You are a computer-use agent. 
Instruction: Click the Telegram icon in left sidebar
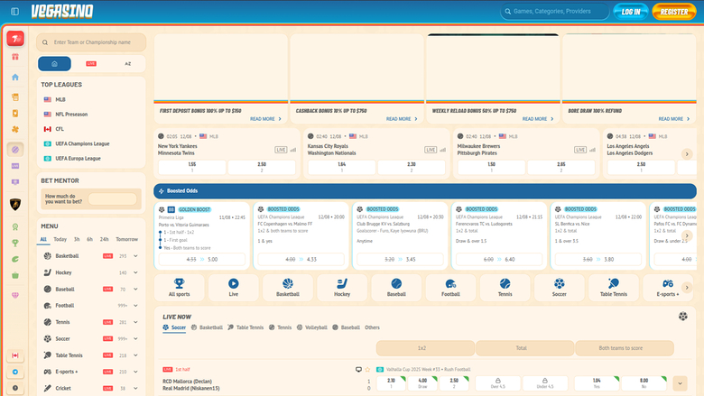[x=15, y=372]
